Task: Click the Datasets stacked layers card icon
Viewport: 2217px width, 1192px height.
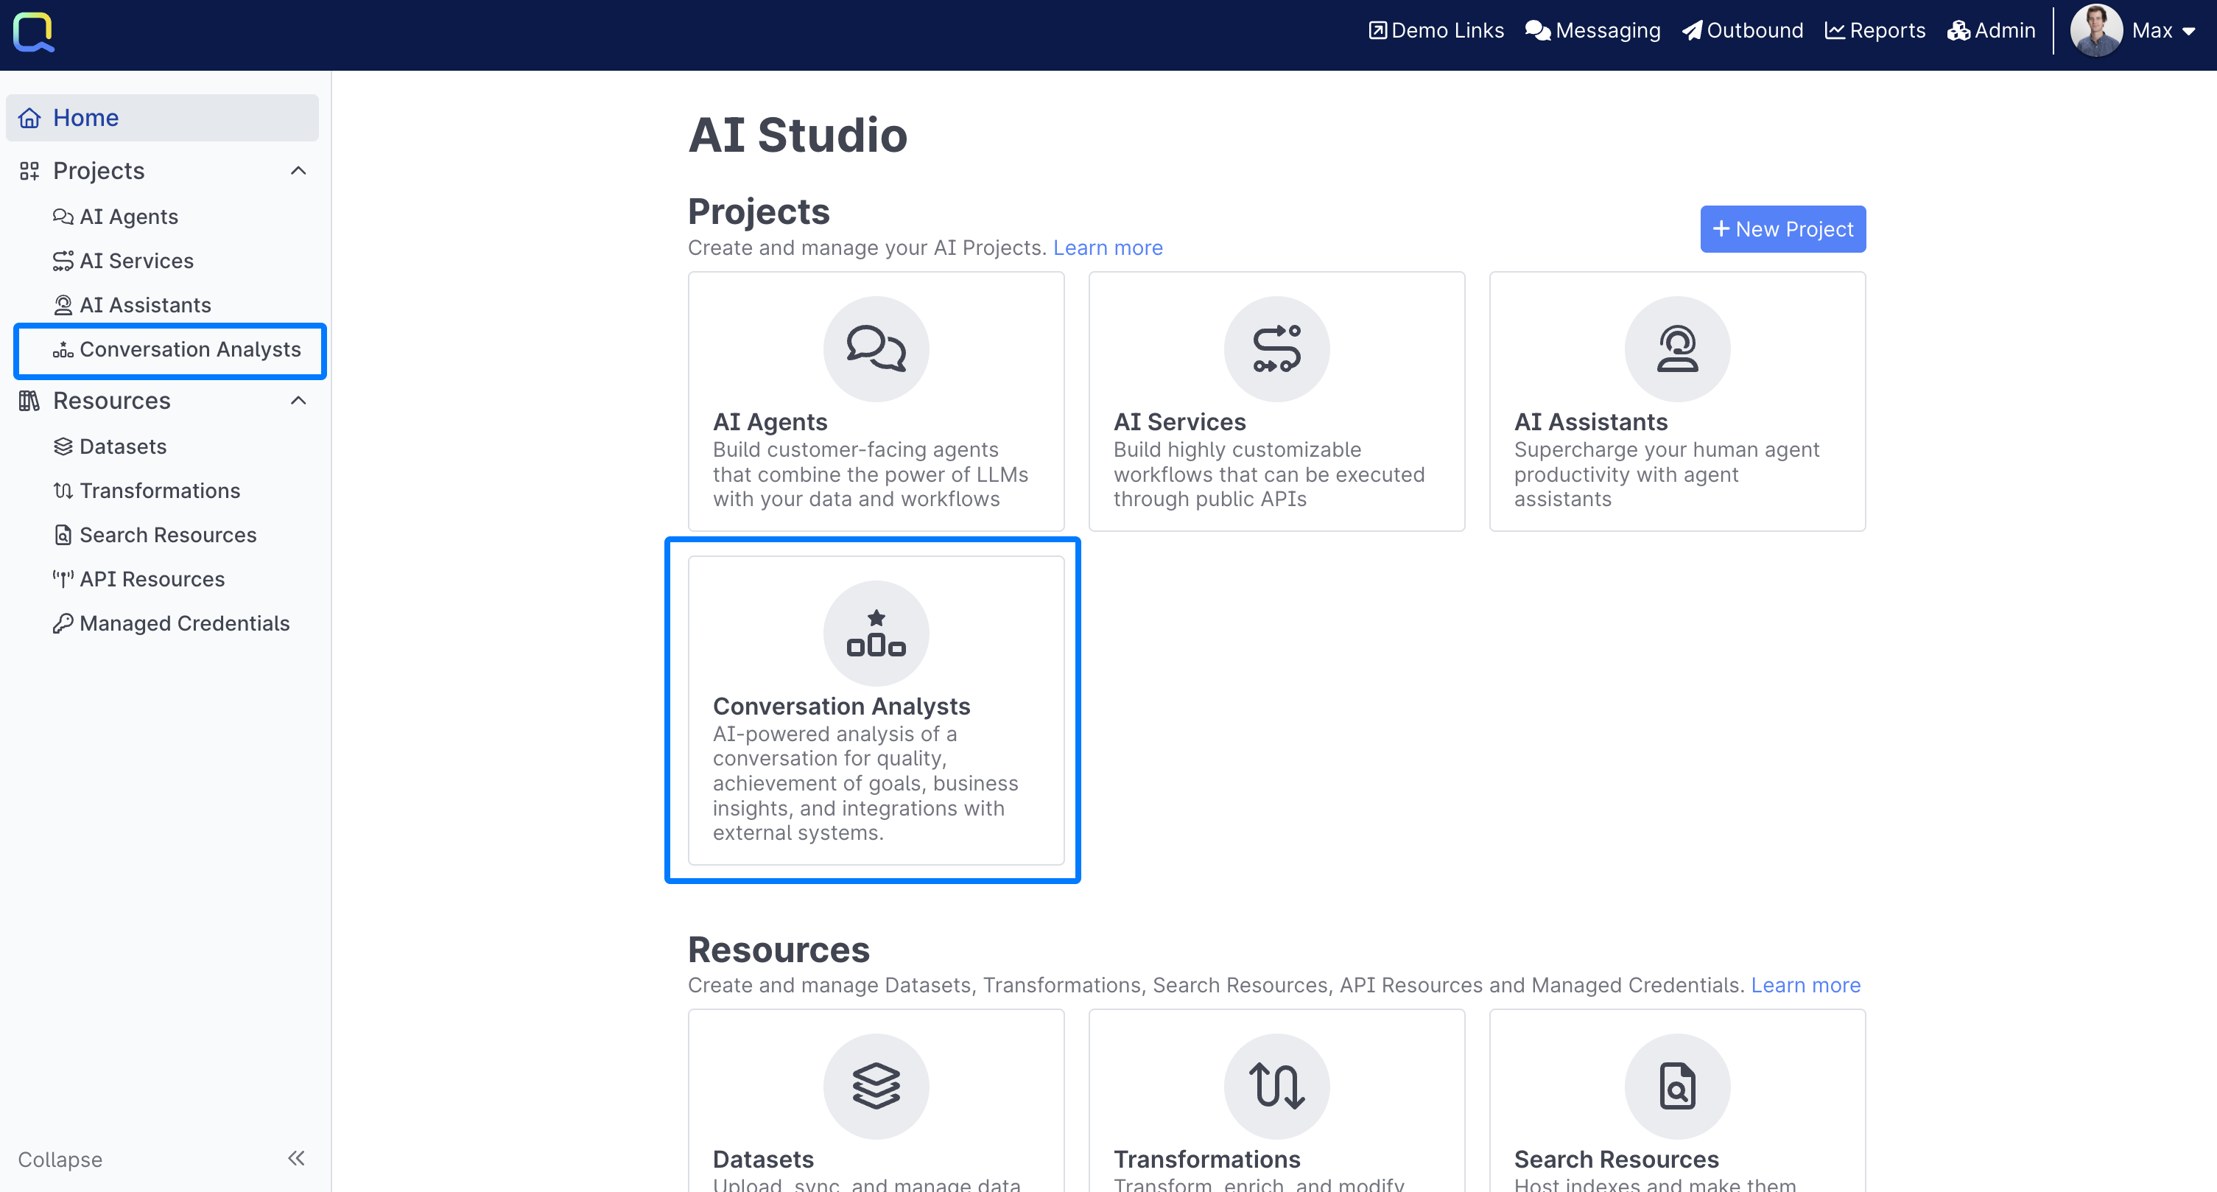Action: [875, 1085]
